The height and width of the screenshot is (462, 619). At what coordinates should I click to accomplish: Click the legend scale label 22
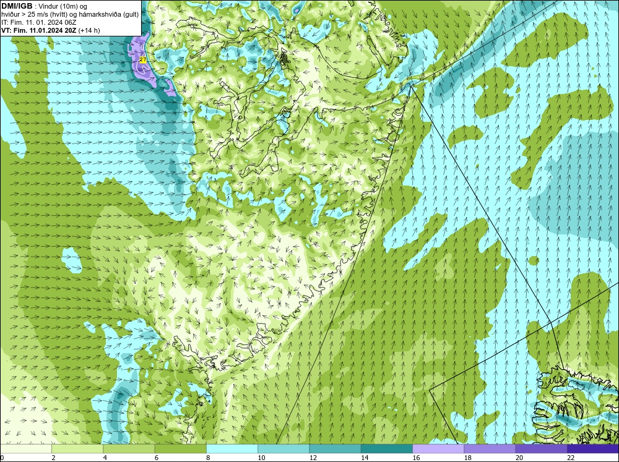pos(571,458)
